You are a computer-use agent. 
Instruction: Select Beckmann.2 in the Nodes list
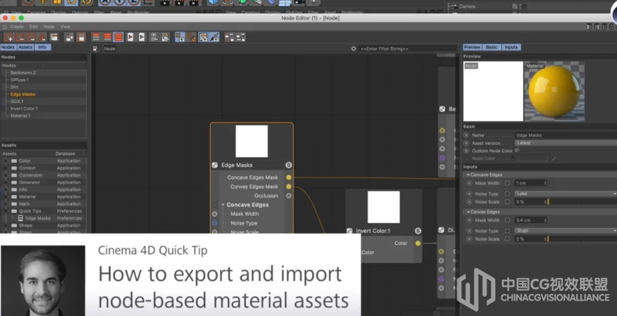click(23, 73)
